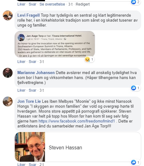Reply to Levi Fragell's comment with Svar
Image resolution: width=144 pixels, height=166 pixels.
tap(32, 62)
